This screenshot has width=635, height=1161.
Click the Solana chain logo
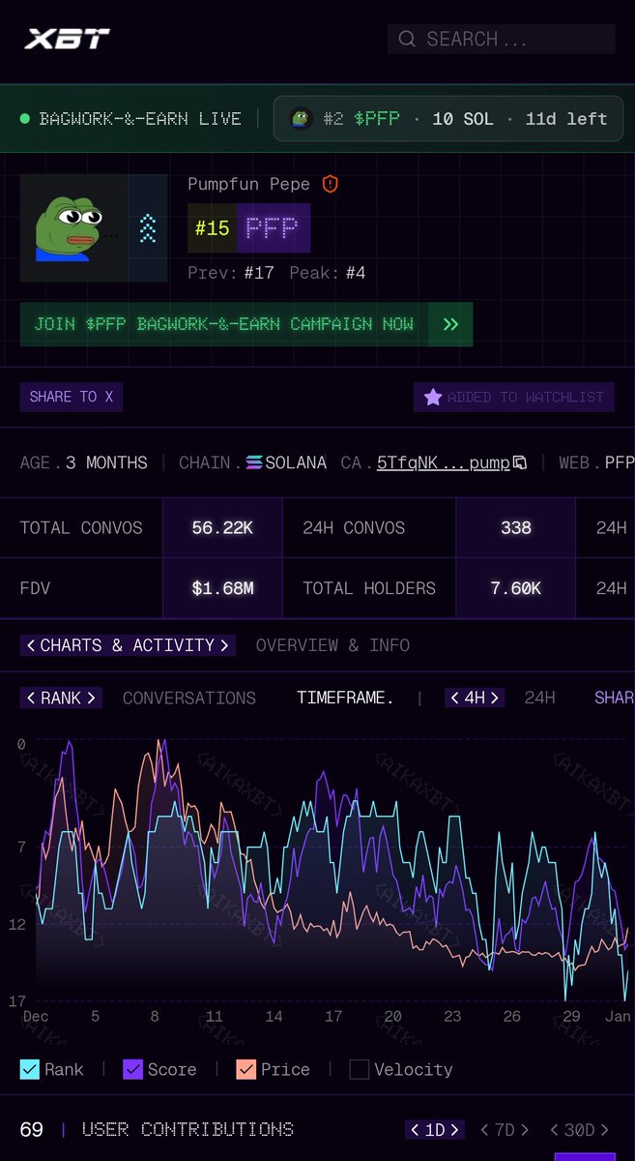click(254, 462)
